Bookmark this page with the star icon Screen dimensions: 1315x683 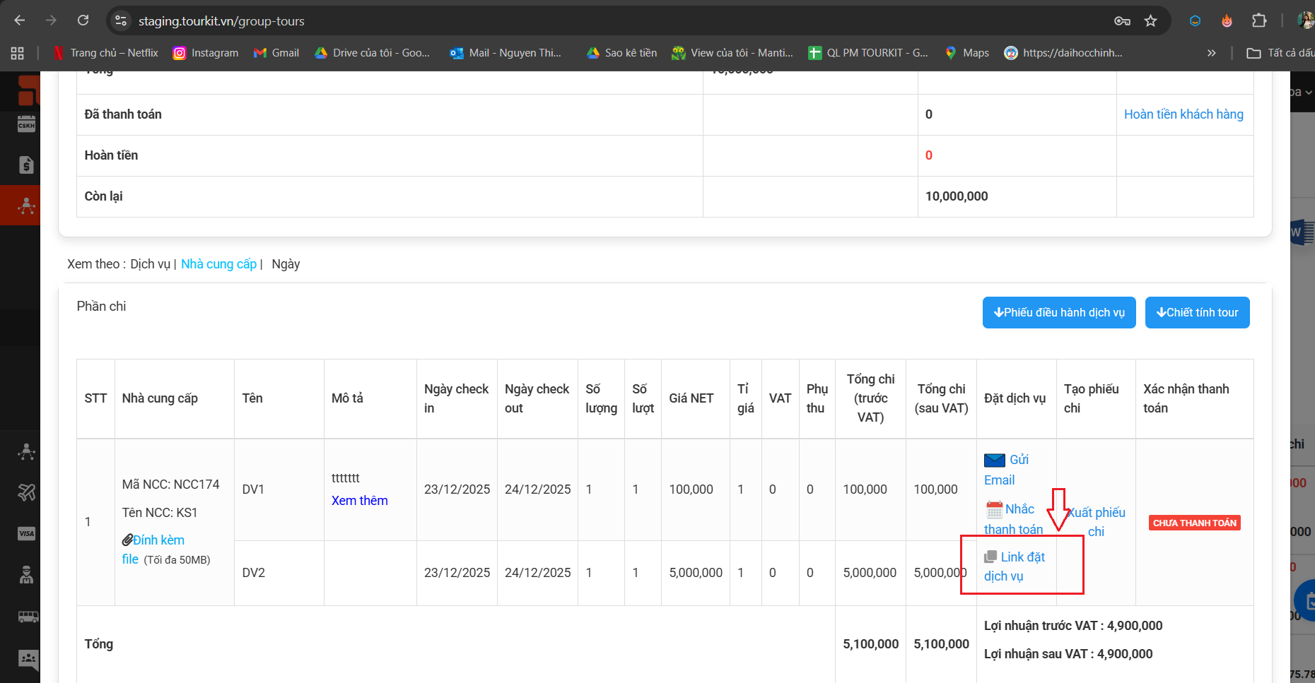[x=1151, y=21]
